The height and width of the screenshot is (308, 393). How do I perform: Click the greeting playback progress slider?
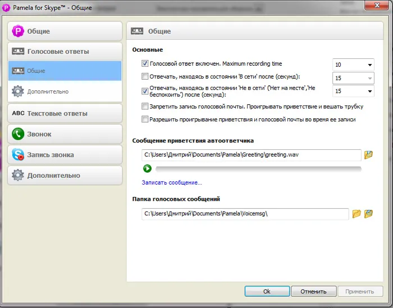tap(258, 169)
